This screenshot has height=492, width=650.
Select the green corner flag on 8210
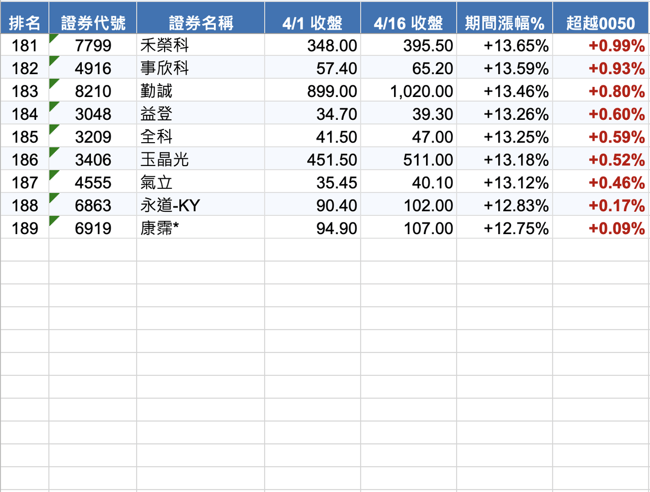(x=53, y=83)
